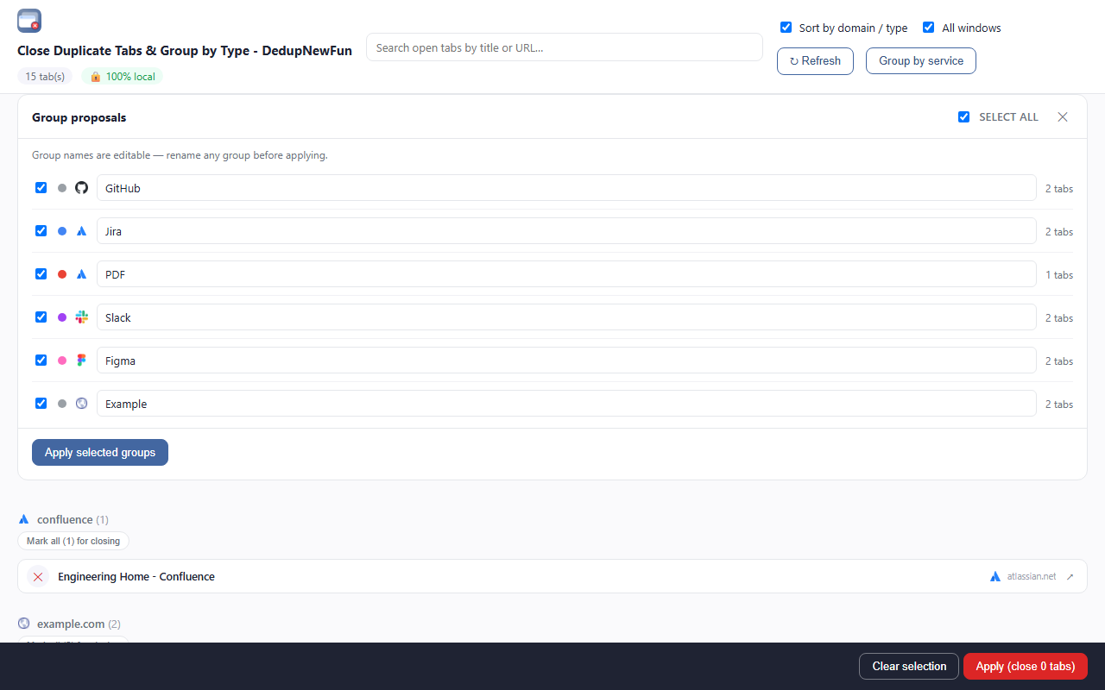Click the lock icon in 100% local badge
The width and height of the screenshot is (1105, 690).
[x=96, y=77]
